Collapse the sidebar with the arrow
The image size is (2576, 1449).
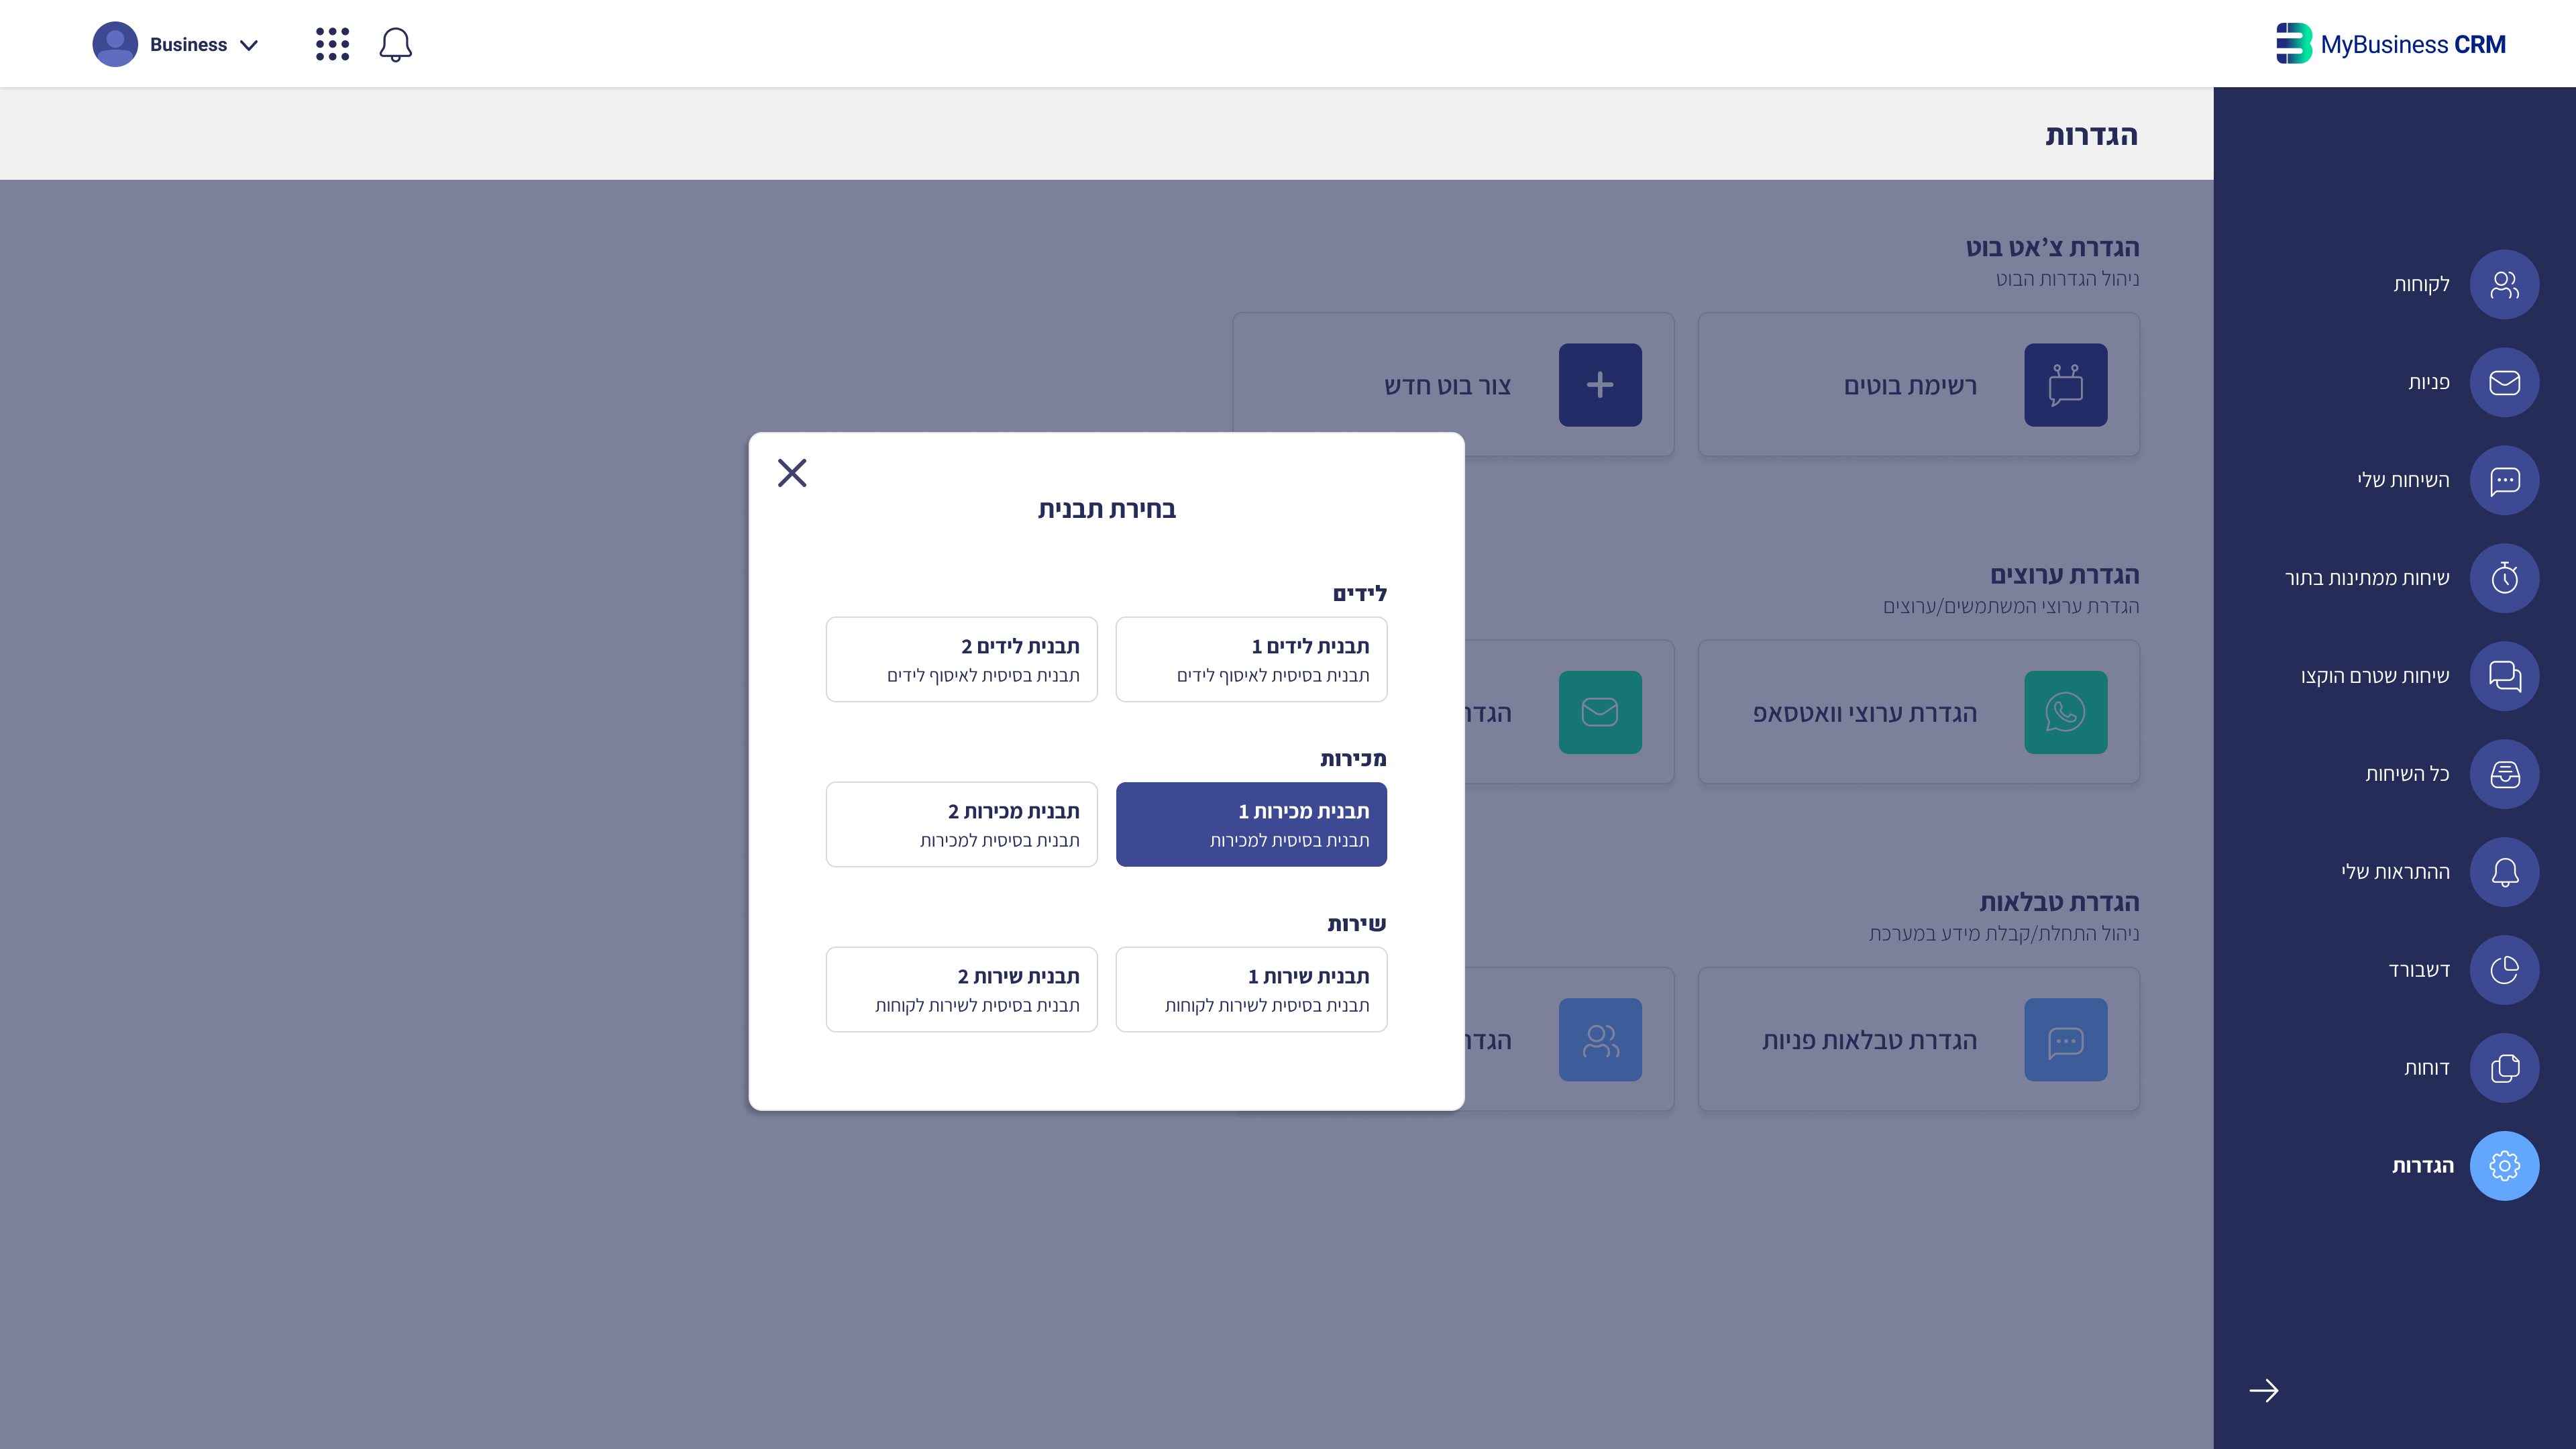[2263, 1391]
